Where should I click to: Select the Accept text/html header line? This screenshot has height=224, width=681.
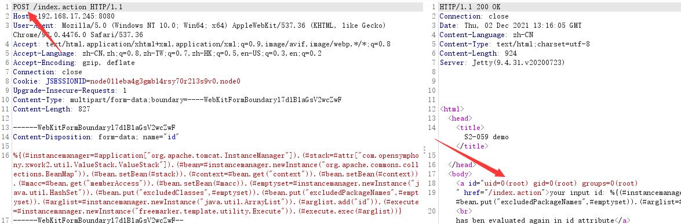[x=202, y=44]
